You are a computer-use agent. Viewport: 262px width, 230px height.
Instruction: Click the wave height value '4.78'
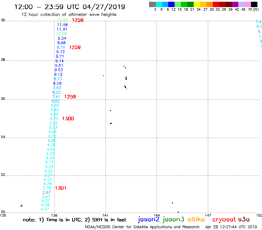[47, 184]
